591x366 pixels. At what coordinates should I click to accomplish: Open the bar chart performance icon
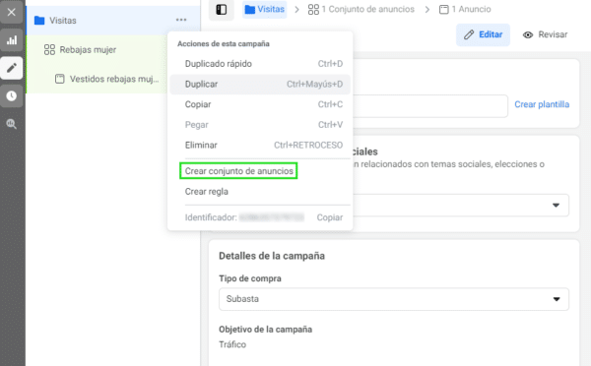pos(11,40)
